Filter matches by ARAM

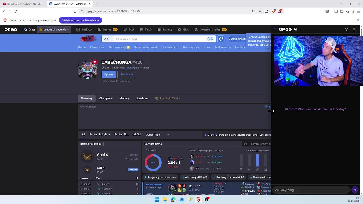coord(137,135)
